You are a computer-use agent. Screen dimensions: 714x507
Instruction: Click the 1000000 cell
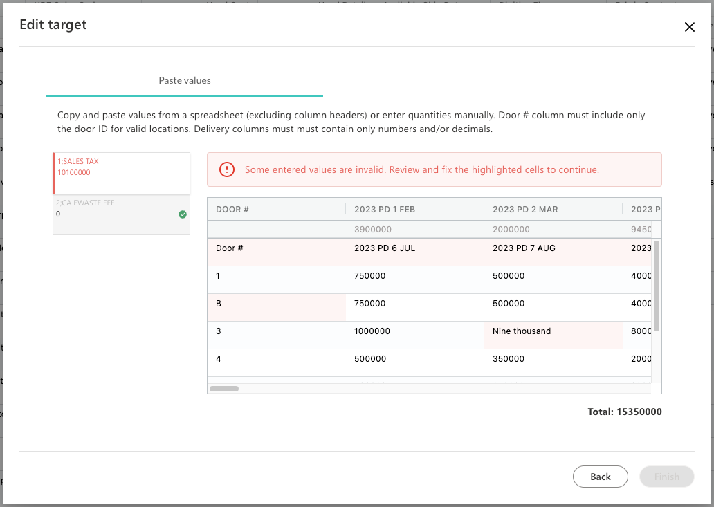pyautogui.click(x=415, y=335)
